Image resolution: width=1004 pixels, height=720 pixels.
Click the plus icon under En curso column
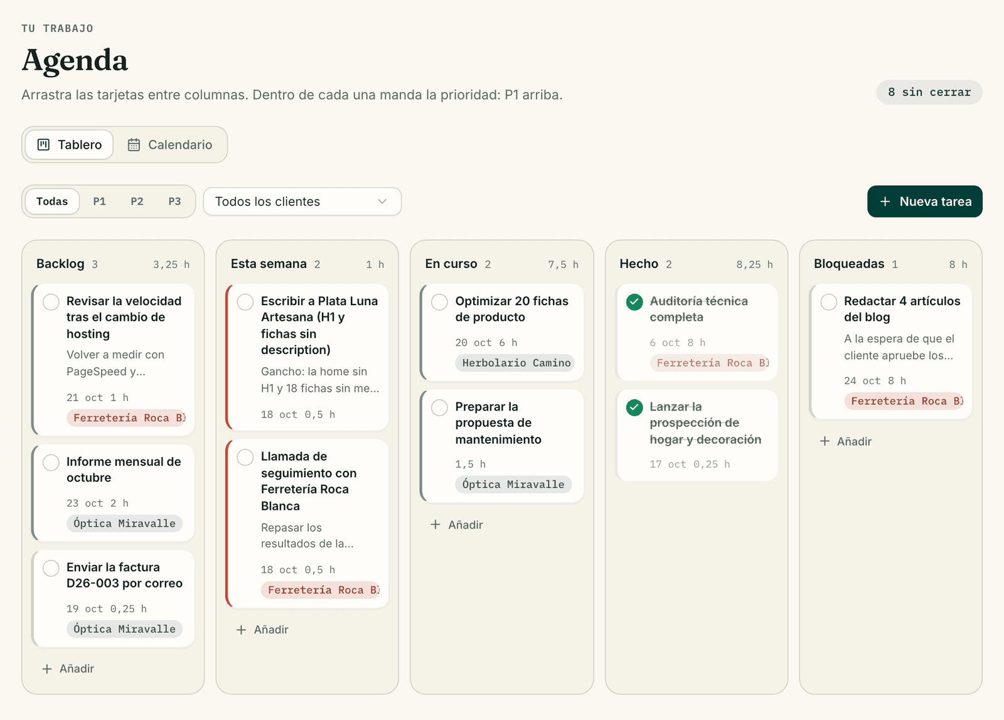click(x=435, y=525)
